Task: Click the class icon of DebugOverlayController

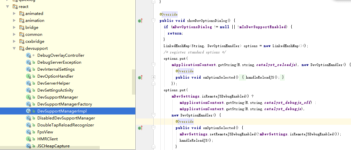Action: (x=28, y=55)
